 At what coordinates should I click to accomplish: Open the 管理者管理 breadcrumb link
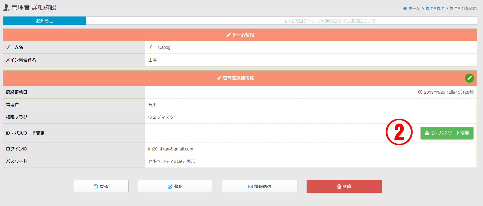(x=435, y=9)
